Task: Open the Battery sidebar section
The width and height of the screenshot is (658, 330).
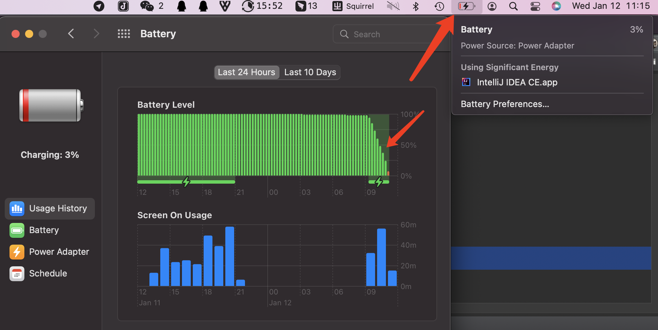Action: (50, 230)
